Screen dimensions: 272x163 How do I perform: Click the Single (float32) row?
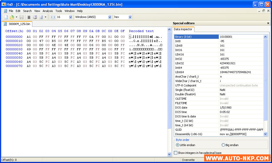point(218,90)
